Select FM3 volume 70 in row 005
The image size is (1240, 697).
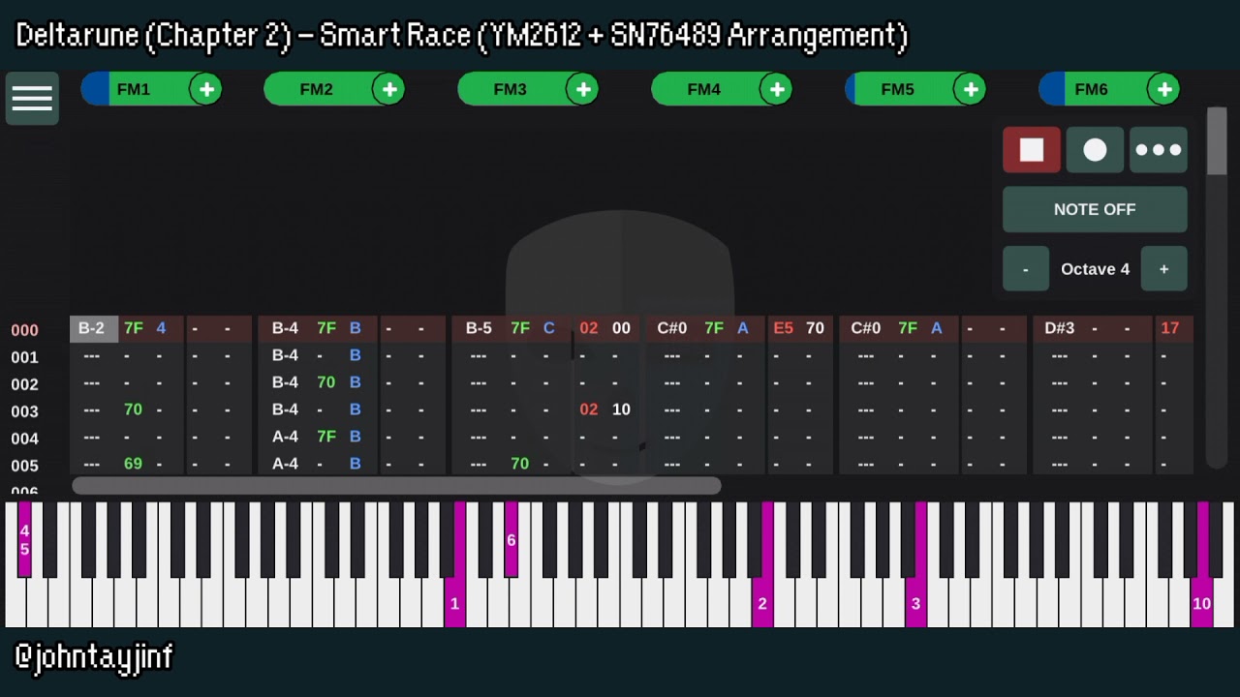pos(520,464)
